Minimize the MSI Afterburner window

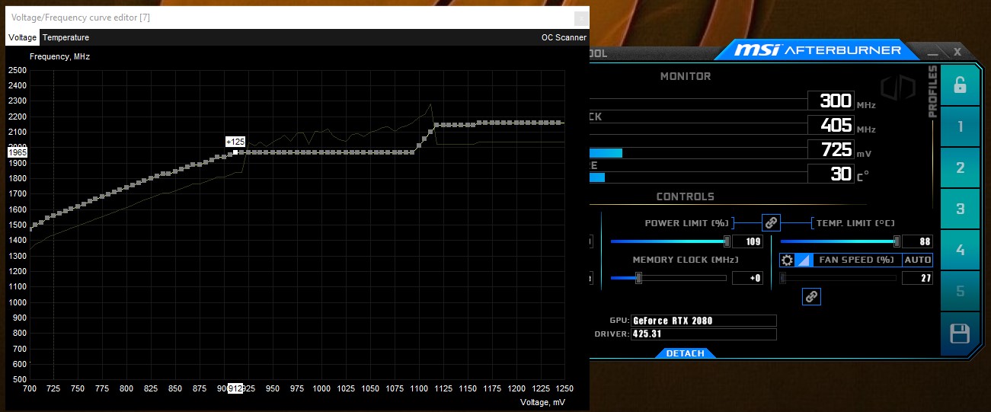pyautogui.click(x=932, y=52)
